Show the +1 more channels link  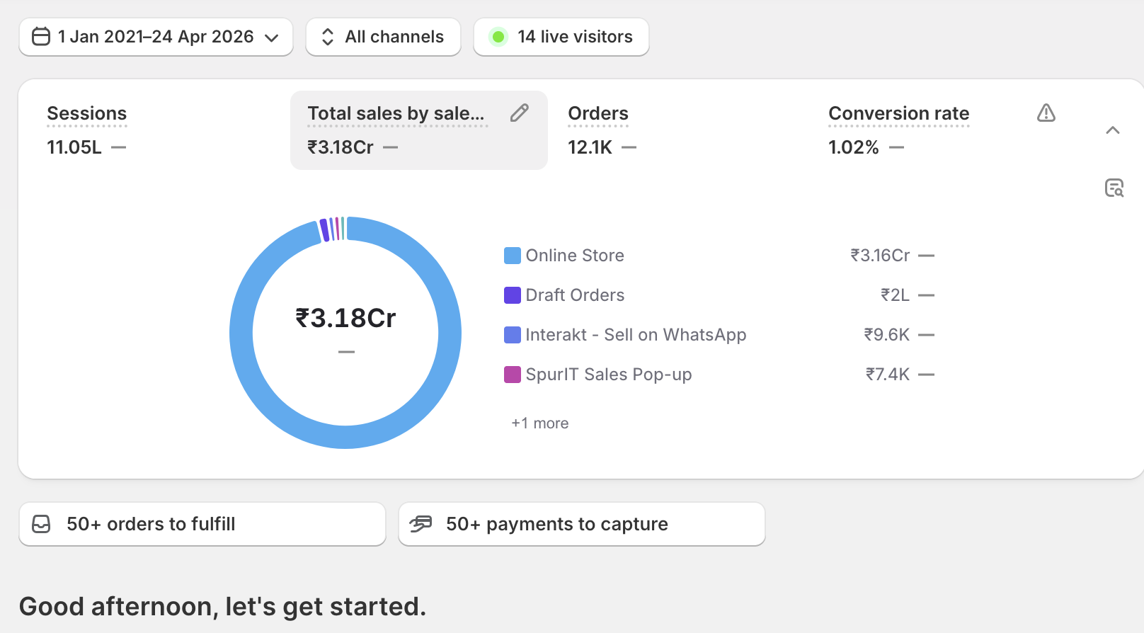(540, 423)
